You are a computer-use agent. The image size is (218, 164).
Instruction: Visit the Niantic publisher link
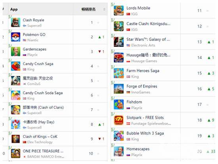click(33, 40)
